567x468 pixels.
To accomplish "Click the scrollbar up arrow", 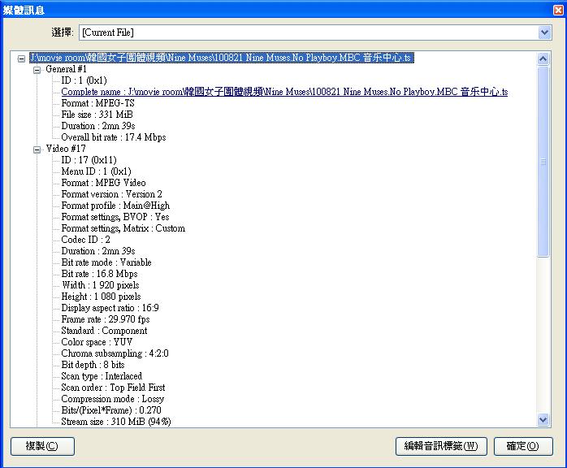I will click(543, 58).
